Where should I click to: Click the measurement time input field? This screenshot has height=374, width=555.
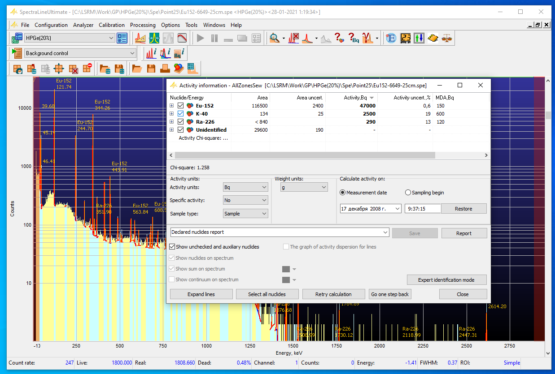pyautogui.click(x=422, y=209)
